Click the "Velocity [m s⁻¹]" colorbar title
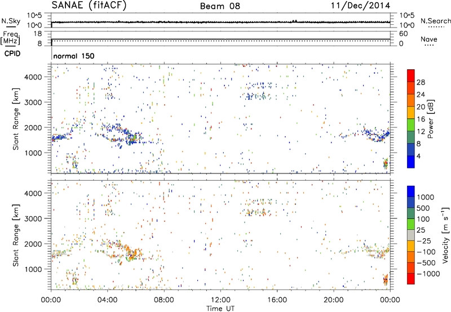Screen dimensions: 451x312 (445, 235)
